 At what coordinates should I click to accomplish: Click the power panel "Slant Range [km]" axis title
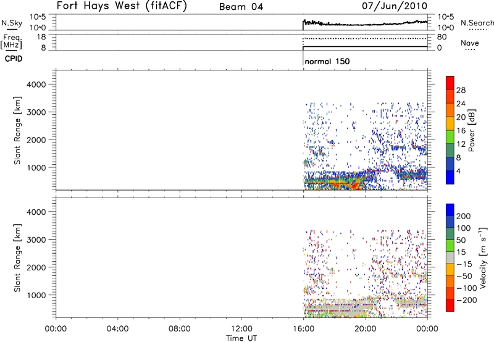(17, 130)
